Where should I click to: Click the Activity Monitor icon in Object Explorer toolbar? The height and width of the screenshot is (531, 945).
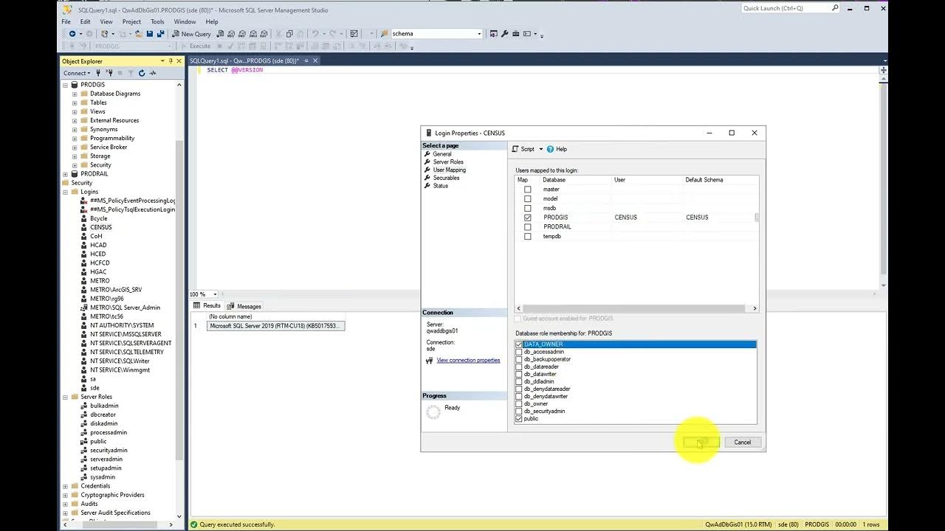click(153, 73)
